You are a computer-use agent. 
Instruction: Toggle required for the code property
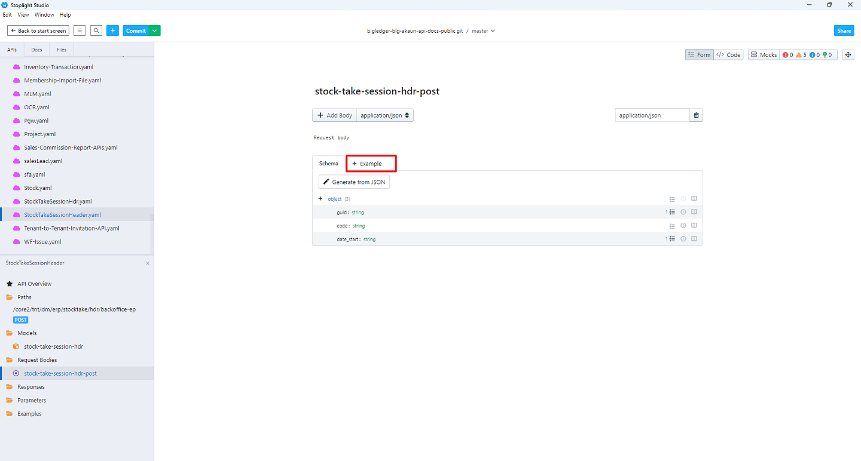coord(683,226)
